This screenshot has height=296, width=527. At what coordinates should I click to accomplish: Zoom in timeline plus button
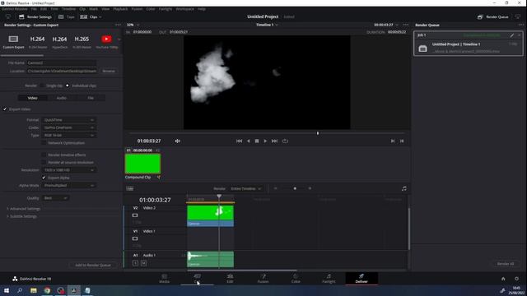click(310, 188)
